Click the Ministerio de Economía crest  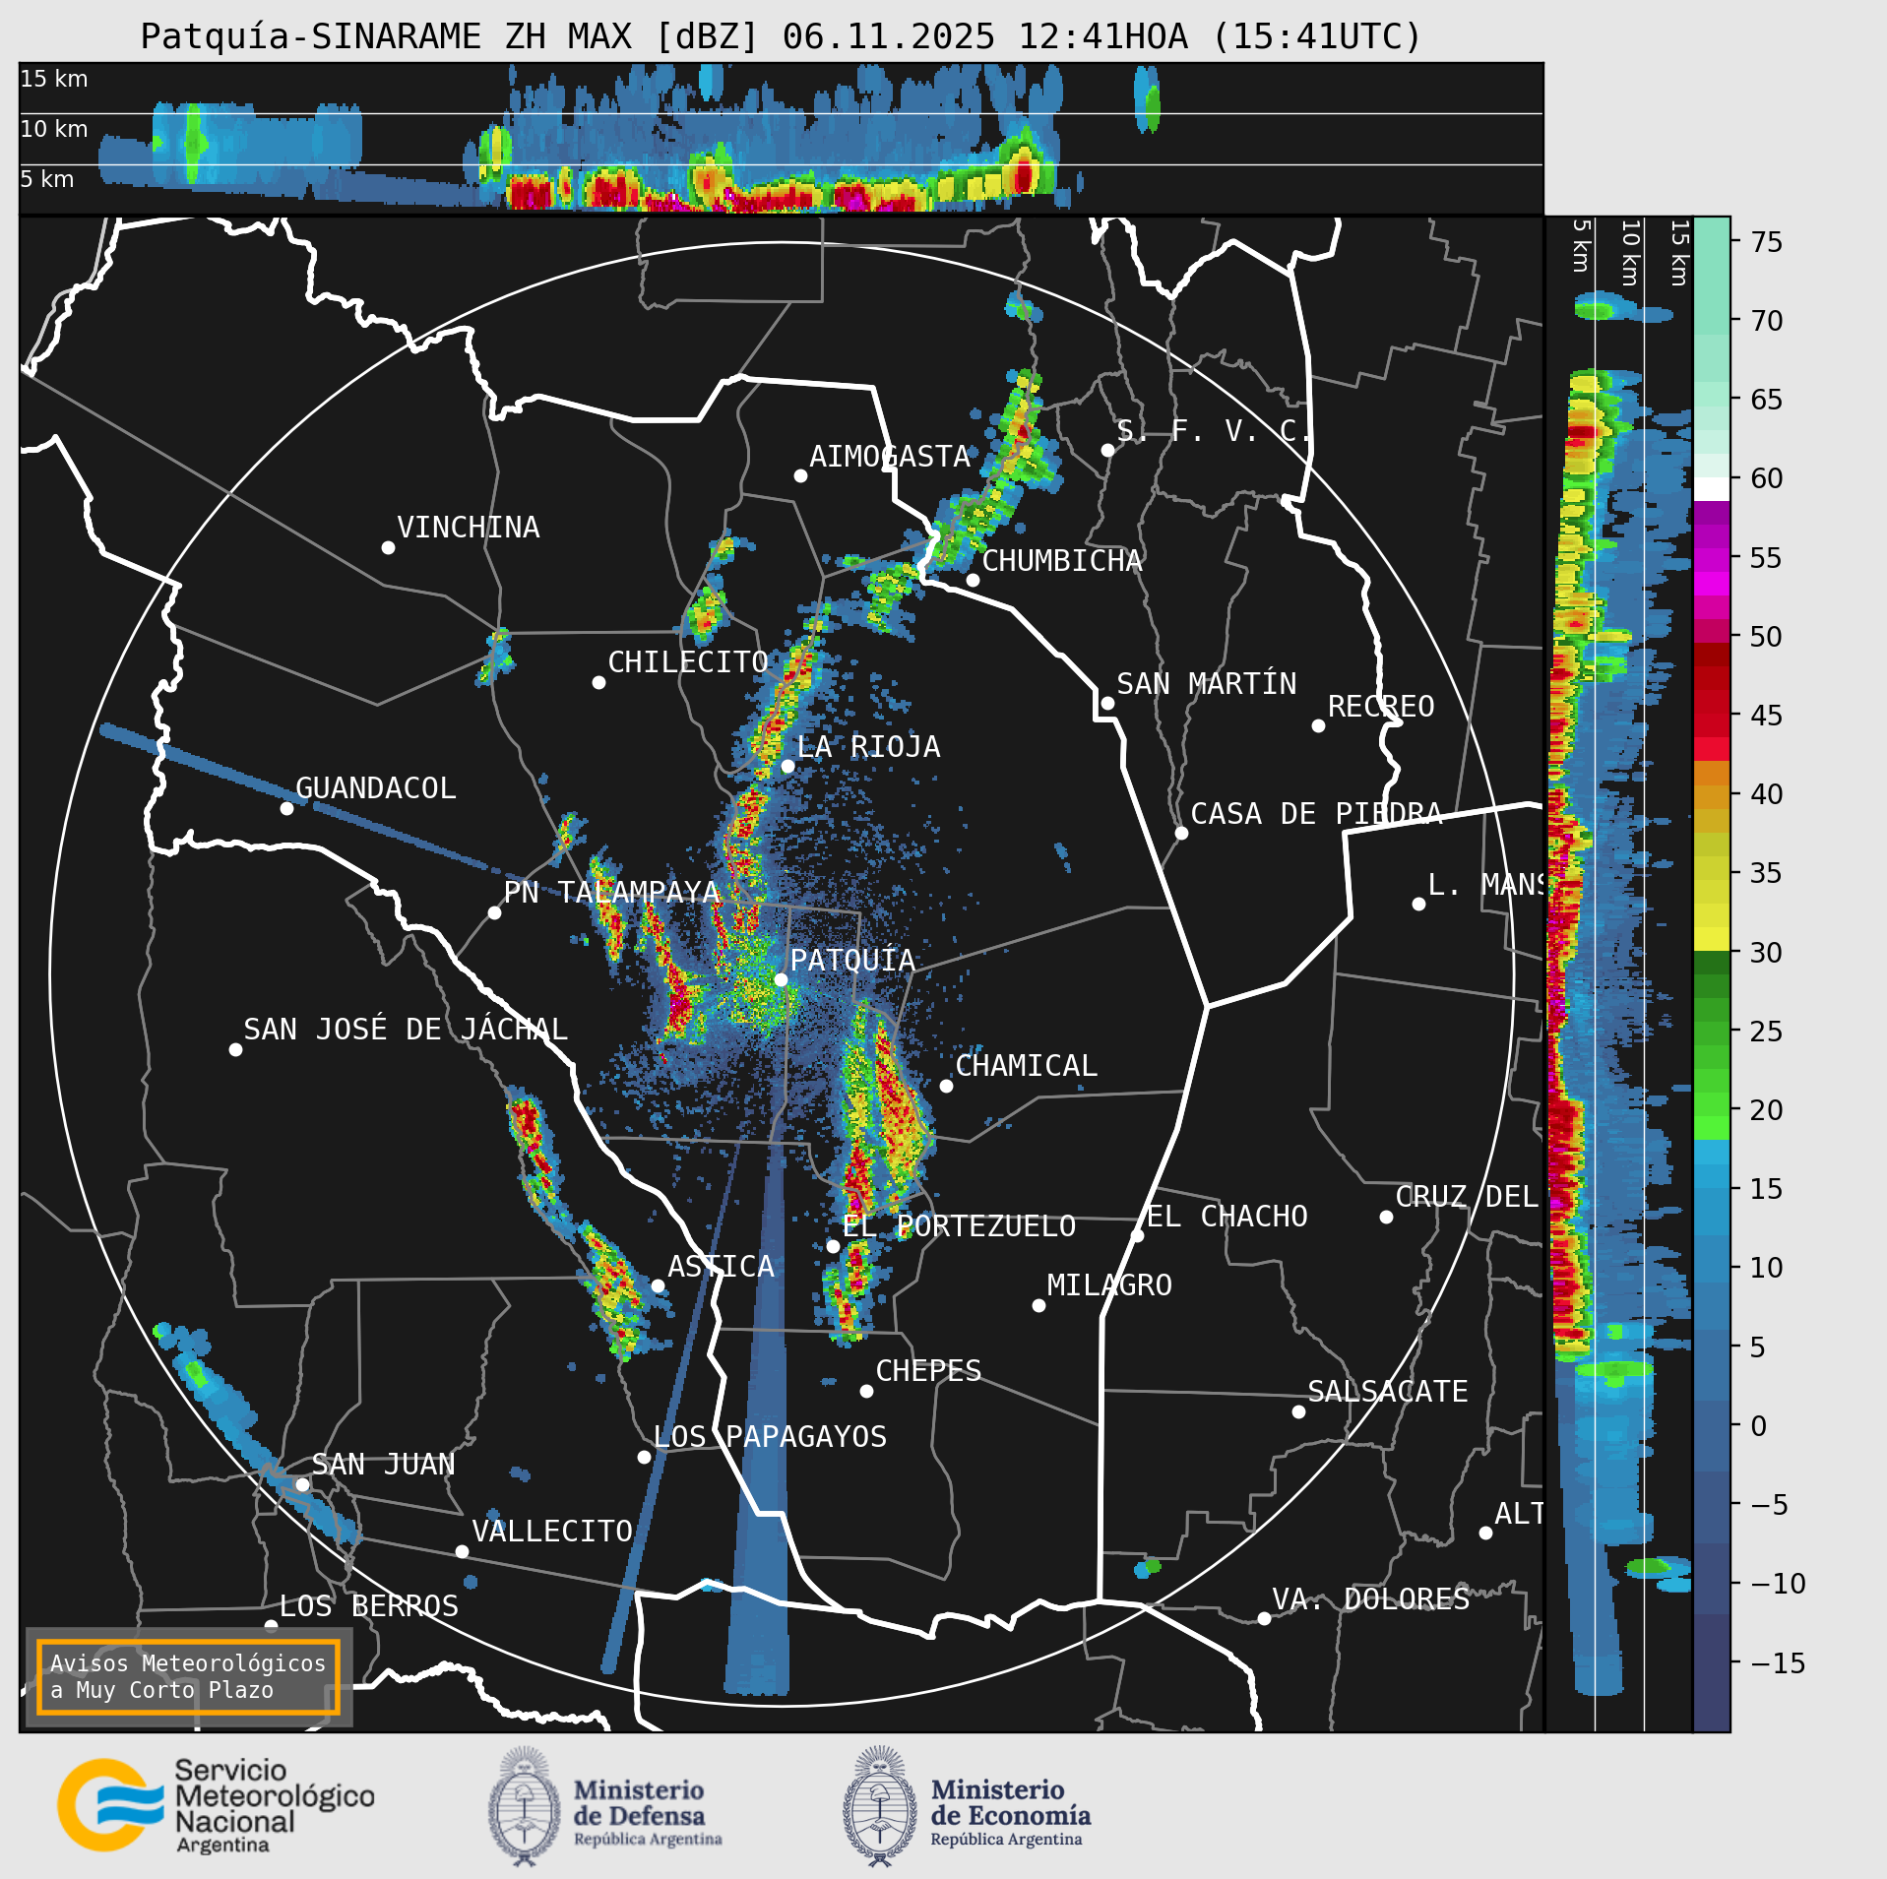click(879, 1806)
